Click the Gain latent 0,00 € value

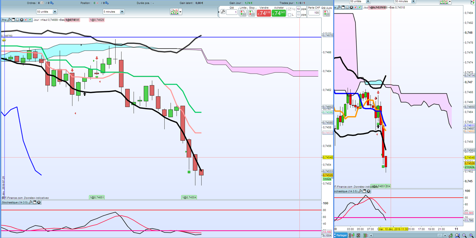click(x=199, y=3)
